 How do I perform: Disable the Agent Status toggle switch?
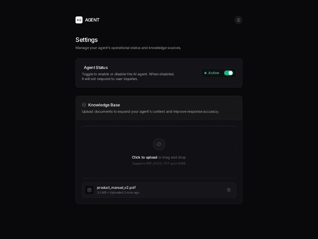pyautogui.click(x=229, y=73)
